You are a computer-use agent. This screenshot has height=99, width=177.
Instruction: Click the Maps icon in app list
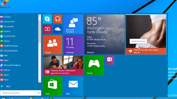1,61
